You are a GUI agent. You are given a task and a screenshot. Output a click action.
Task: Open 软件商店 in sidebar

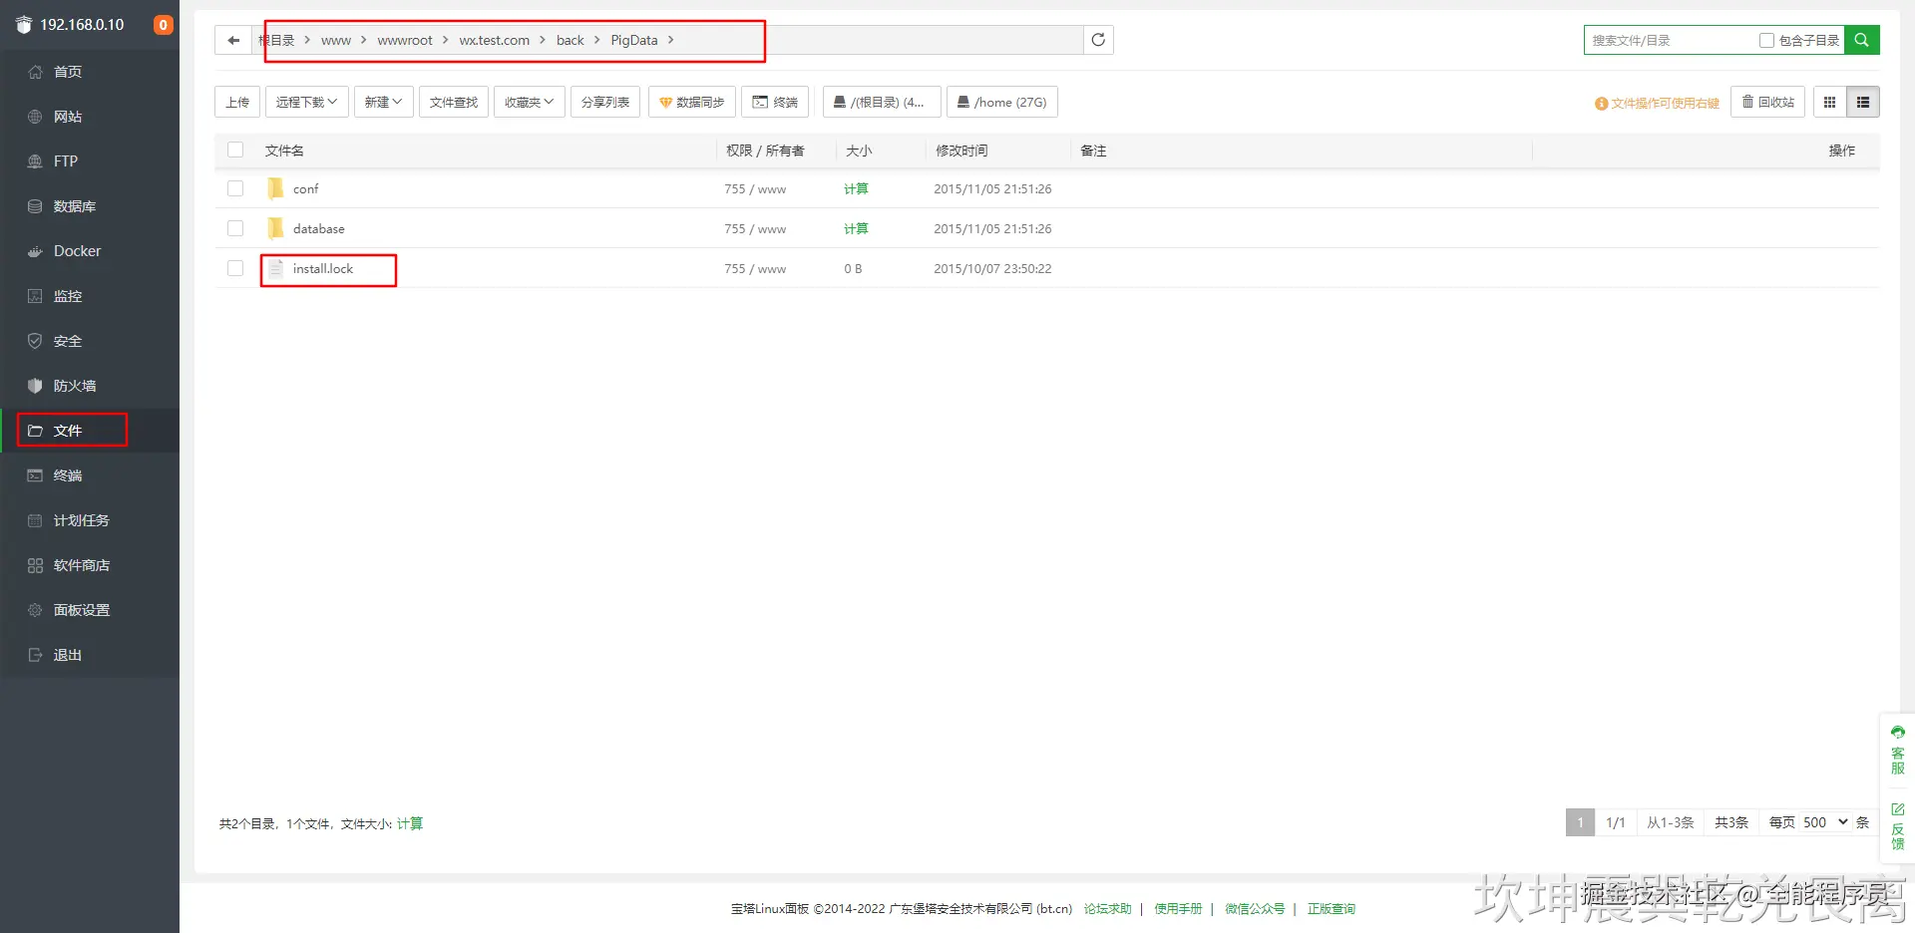(x=90, y=565)
